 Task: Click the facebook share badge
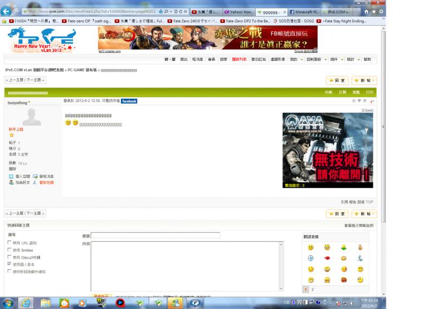(129, 101)
